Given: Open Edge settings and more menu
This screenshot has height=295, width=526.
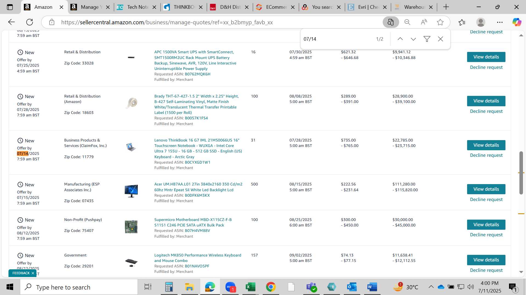Looking at the screenshot, I should [x=500, y=22].
